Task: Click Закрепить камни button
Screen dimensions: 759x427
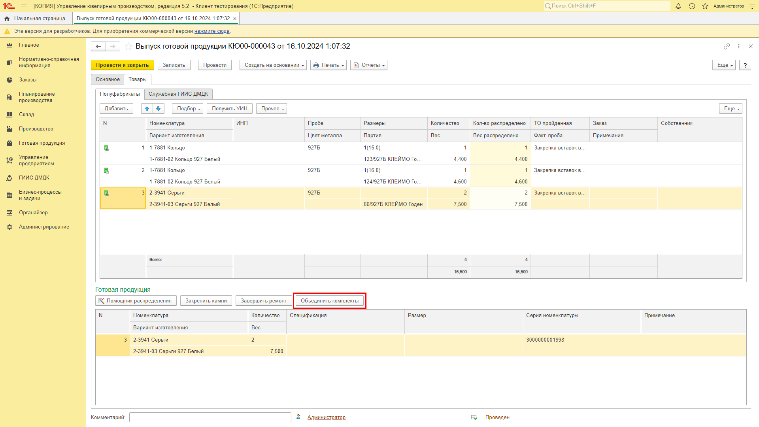Action: [x=206, y=301]
